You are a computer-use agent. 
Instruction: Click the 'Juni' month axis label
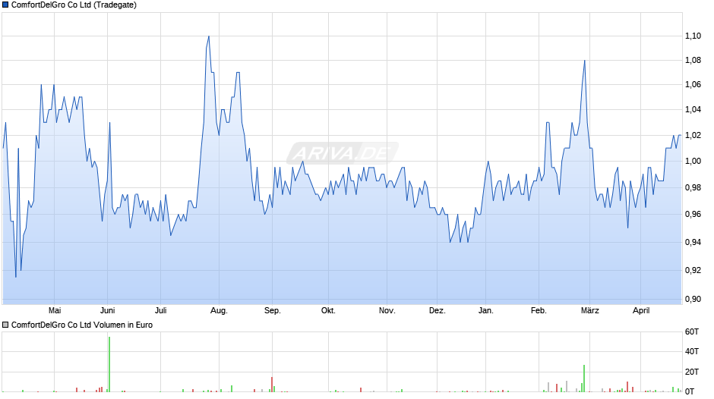pyautogui.click(x=107, y=311)
